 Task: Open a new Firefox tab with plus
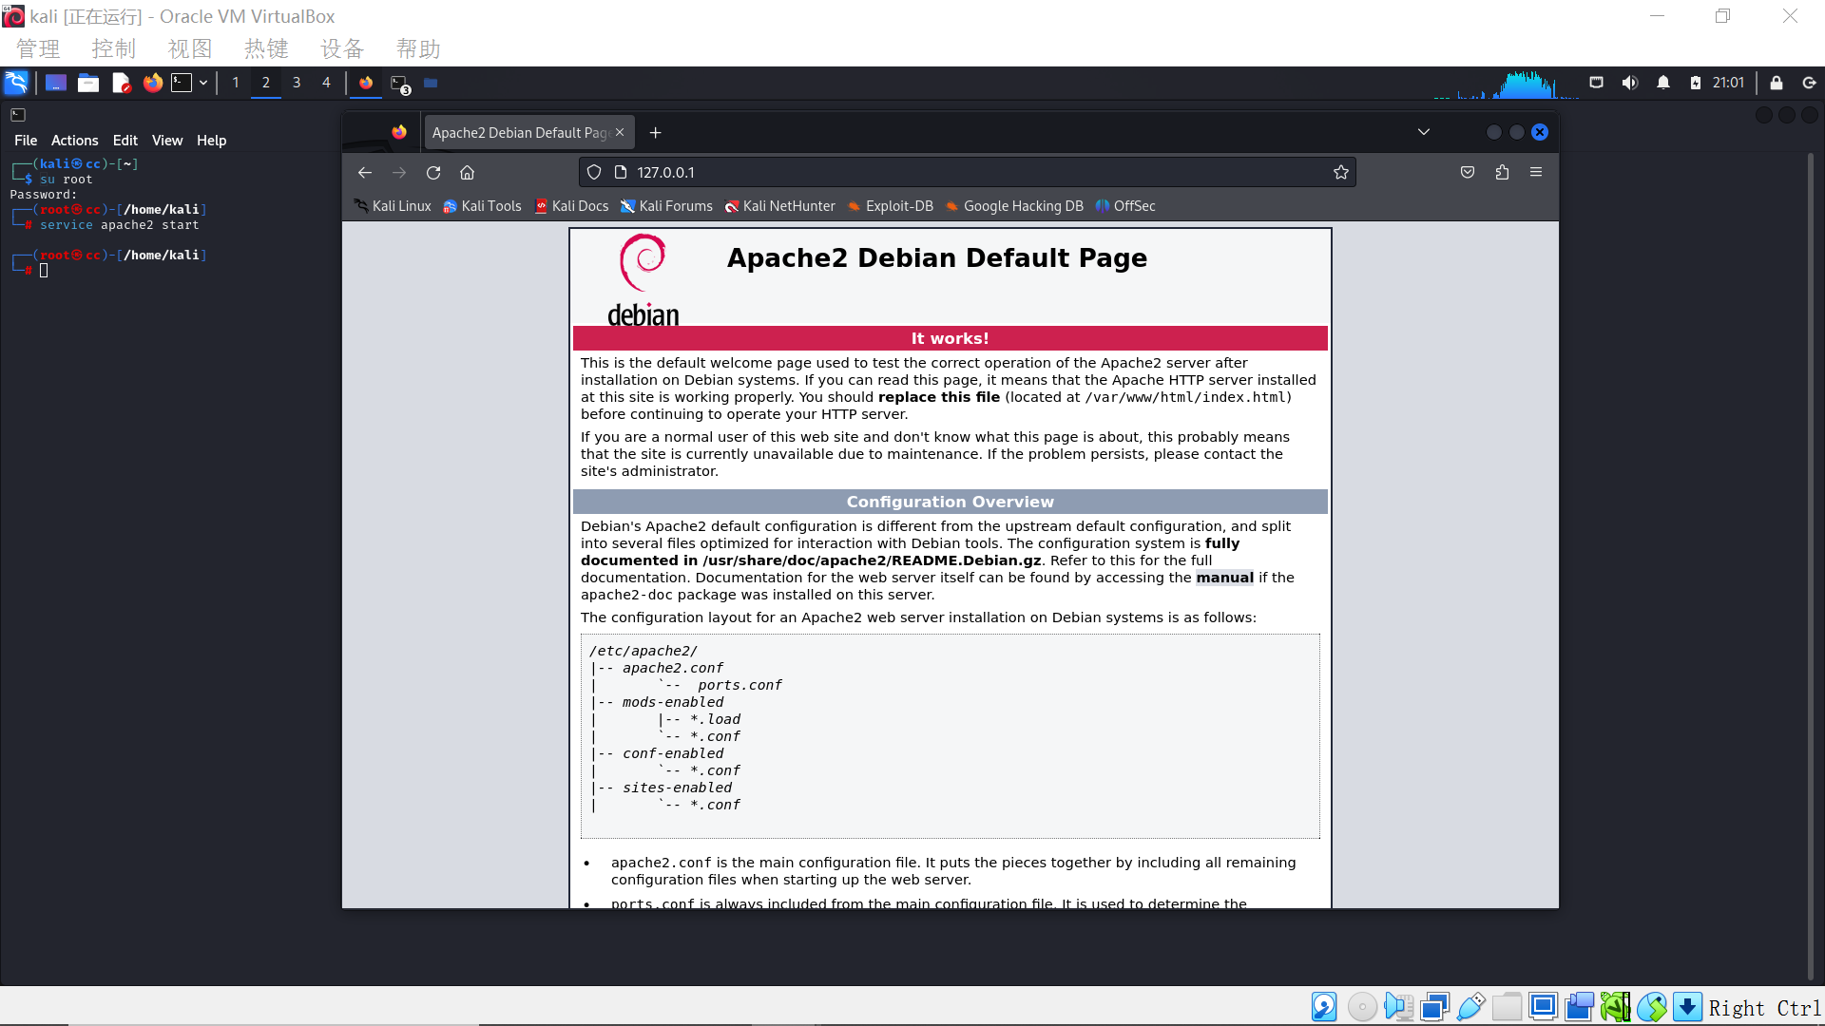[655, 133]
